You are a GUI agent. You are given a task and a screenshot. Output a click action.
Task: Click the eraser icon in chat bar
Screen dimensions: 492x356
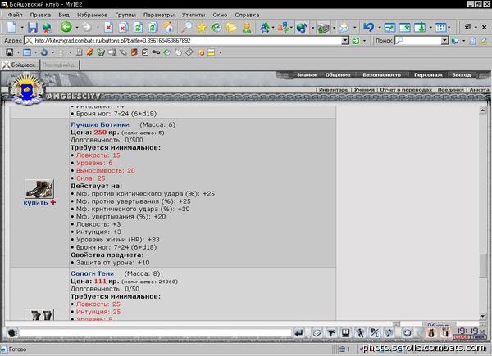point(317,333)
